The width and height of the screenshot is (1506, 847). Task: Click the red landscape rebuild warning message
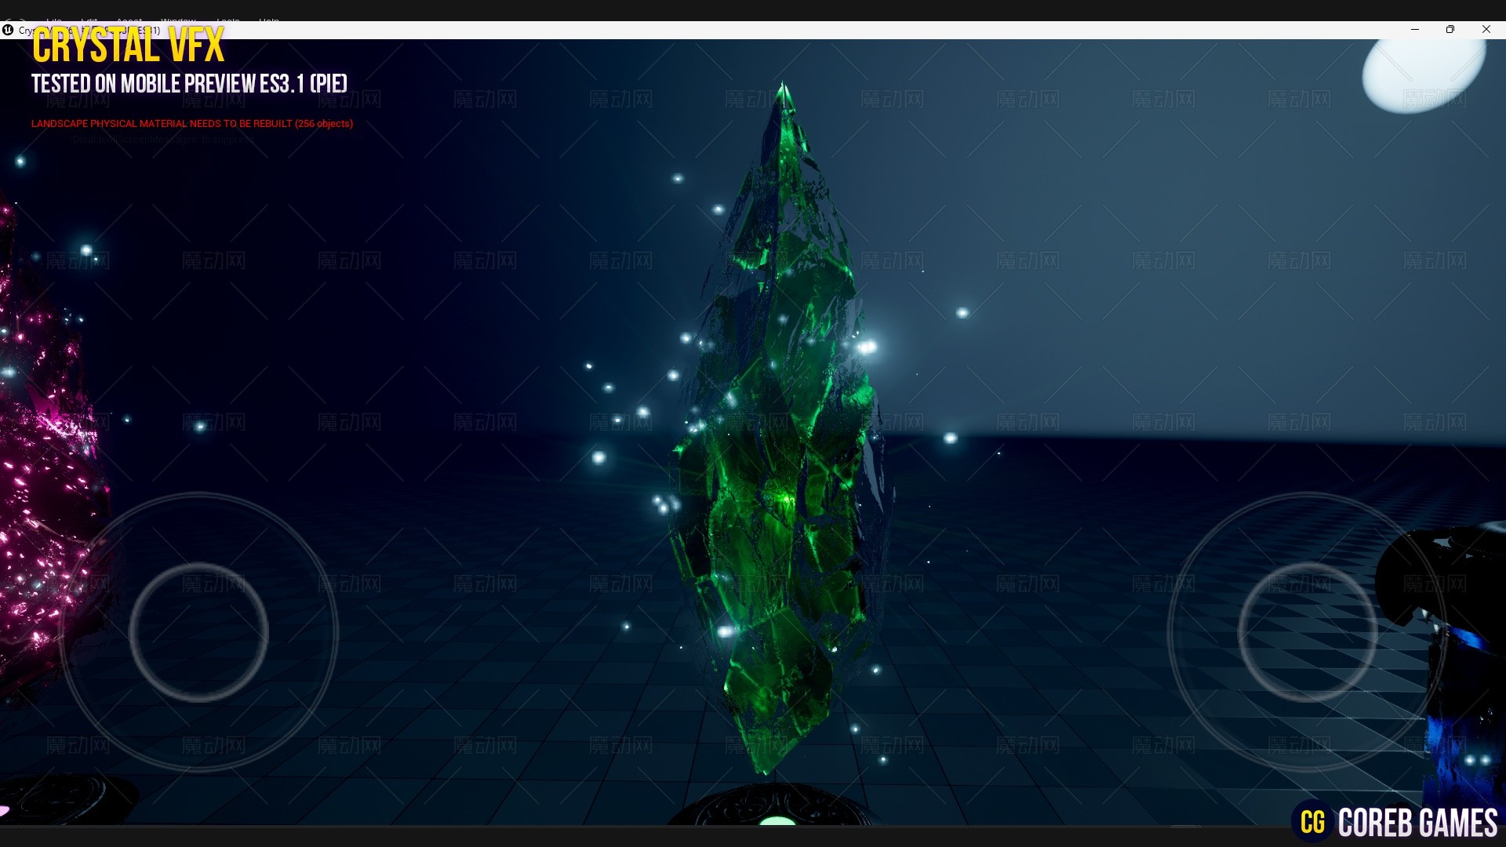coord(192,124)
